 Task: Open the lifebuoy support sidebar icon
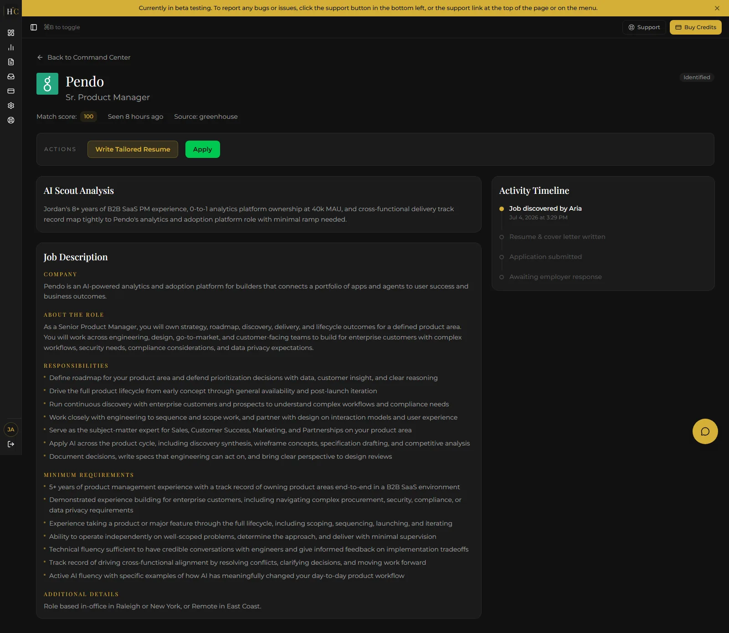[11, 120]
